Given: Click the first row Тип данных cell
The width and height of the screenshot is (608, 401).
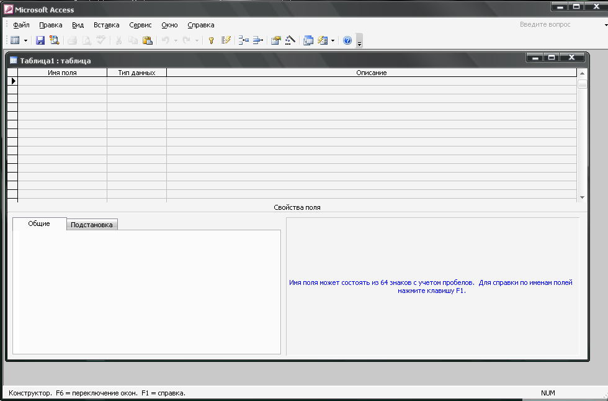Looking at the screenshot, I should (x=136, y=81).
